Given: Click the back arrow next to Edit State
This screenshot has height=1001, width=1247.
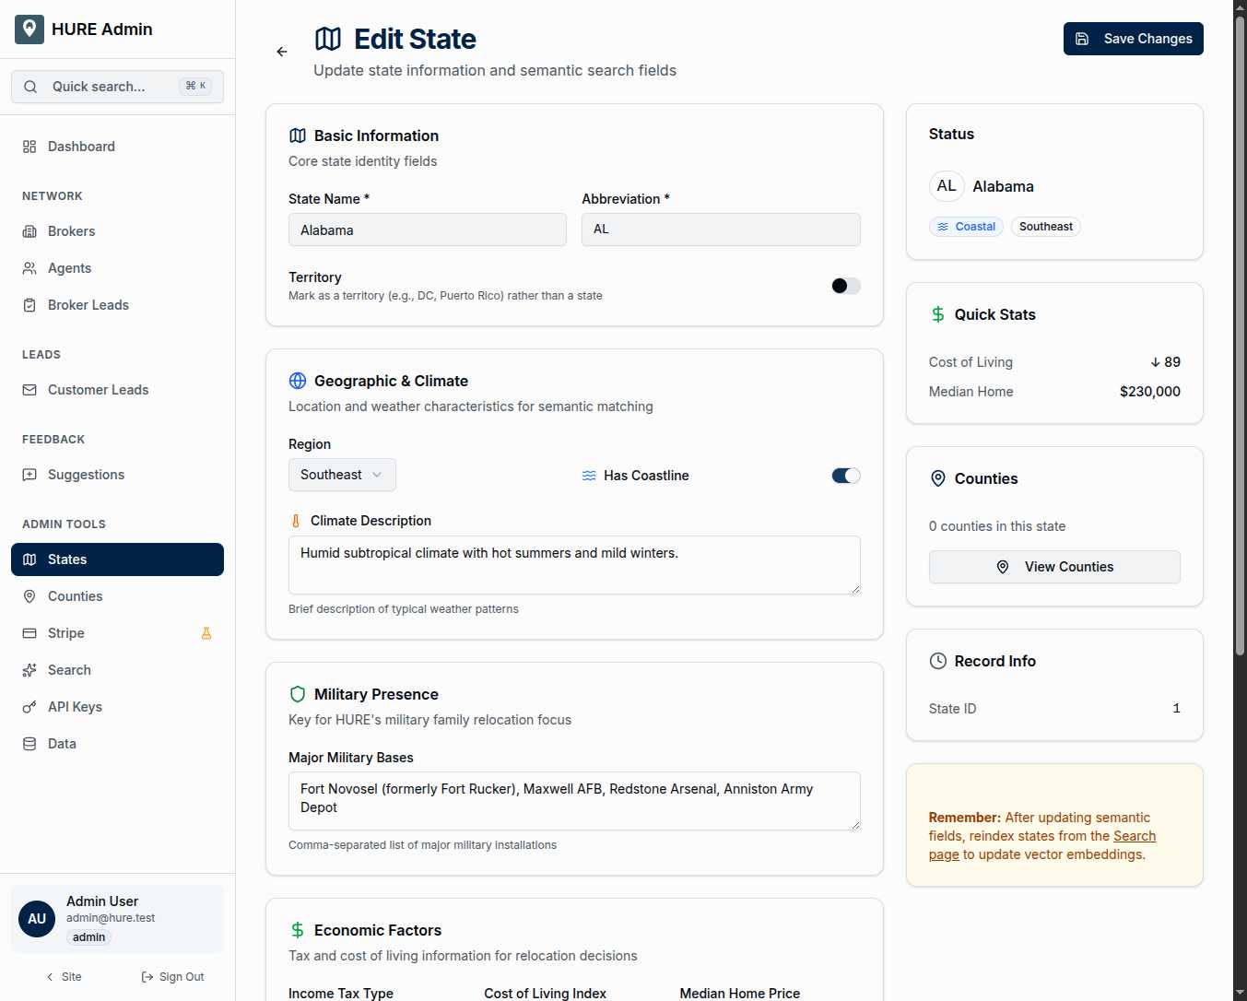Looking at the screenshot, I should 281,51.
